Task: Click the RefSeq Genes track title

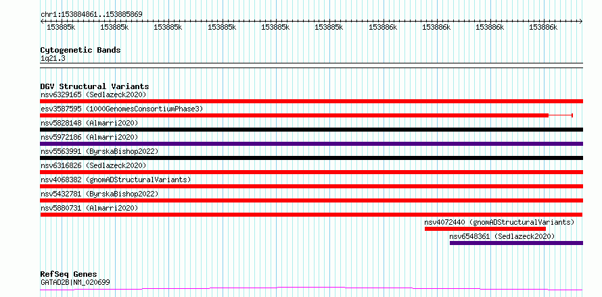Action: [68, 275]
